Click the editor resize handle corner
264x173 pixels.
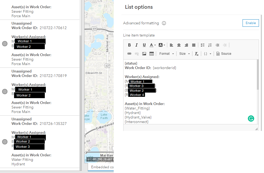[256, 129]
